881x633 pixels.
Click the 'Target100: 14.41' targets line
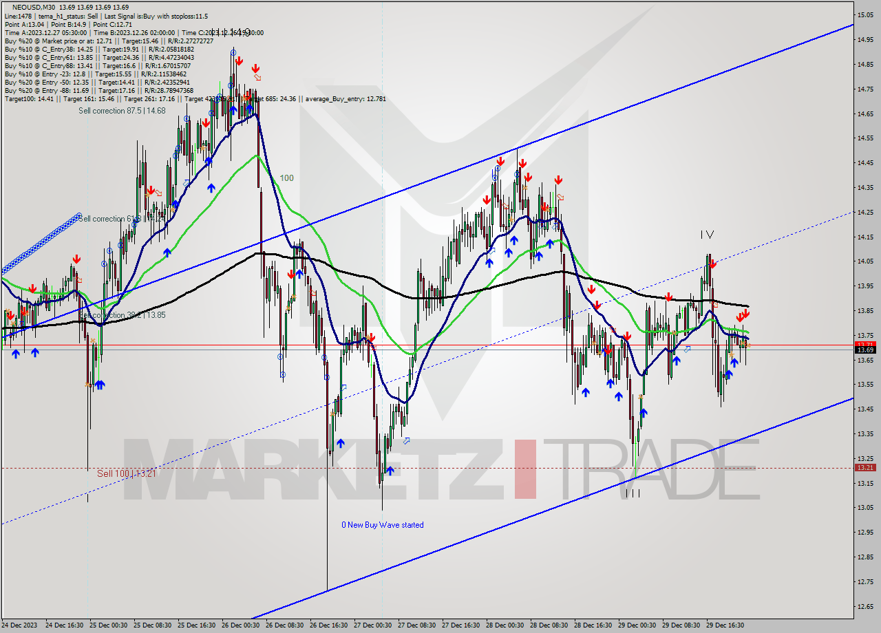tap(195, 99)
